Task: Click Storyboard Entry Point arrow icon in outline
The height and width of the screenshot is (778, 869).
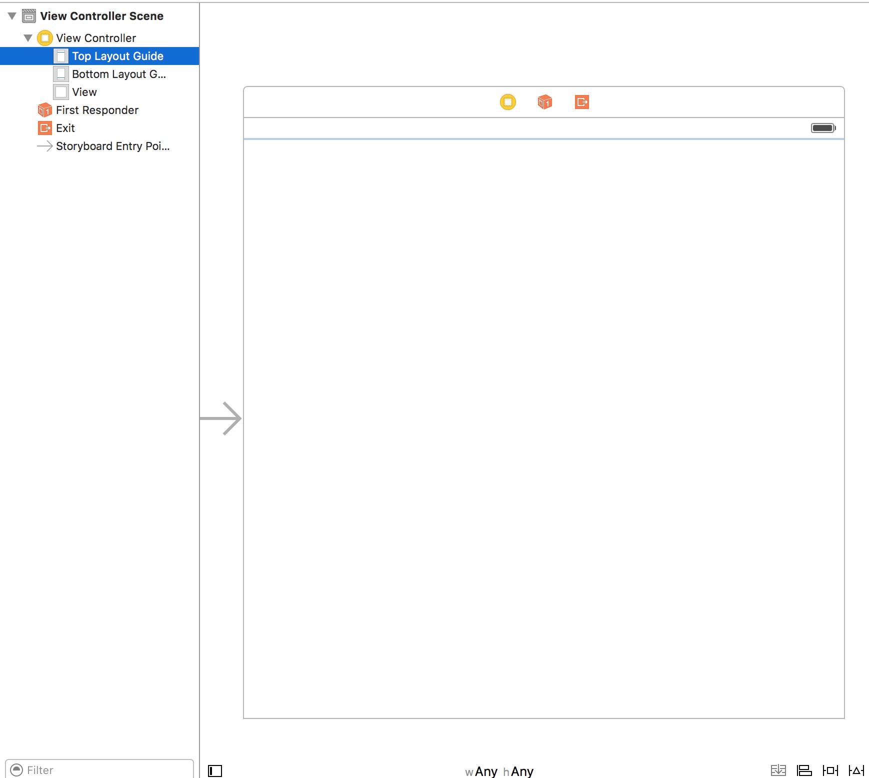Action: [45, 146]
